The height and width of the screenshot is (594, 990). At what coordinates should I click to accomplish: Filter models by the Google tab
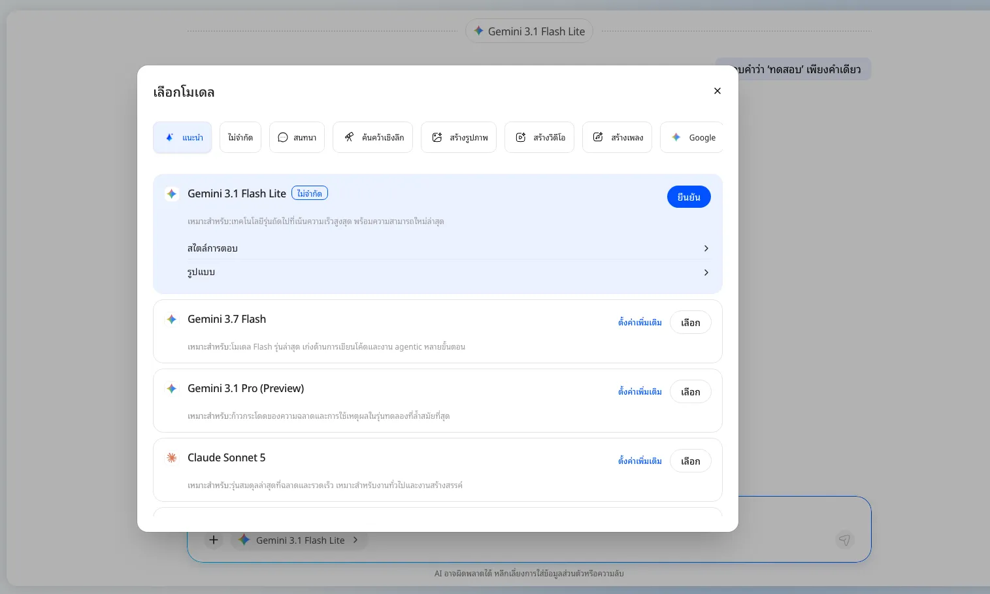click(x=692, y=137)
